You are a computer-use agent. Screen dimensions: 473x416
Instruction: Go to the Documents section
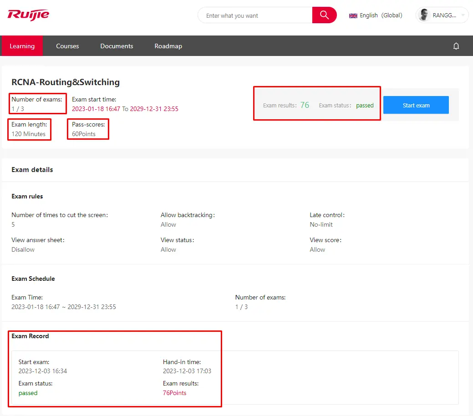click(x=117, y=46)
